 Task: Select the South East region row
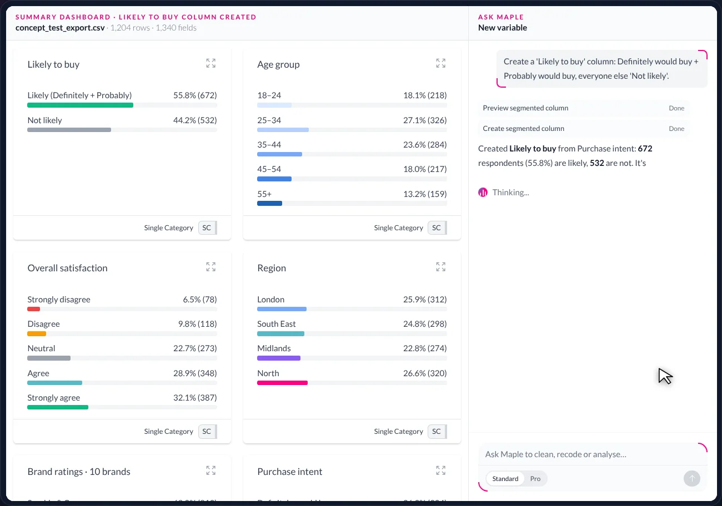352,328
